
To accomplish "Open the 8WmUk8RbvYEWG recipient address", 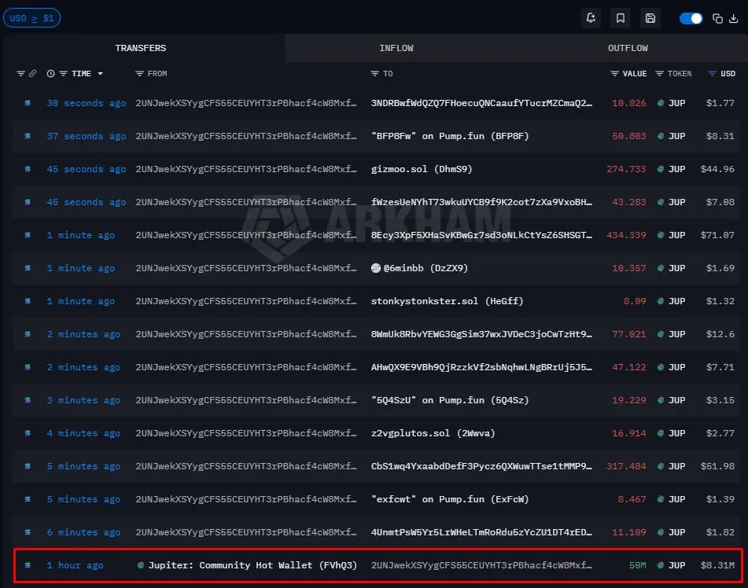I will 482,334.
